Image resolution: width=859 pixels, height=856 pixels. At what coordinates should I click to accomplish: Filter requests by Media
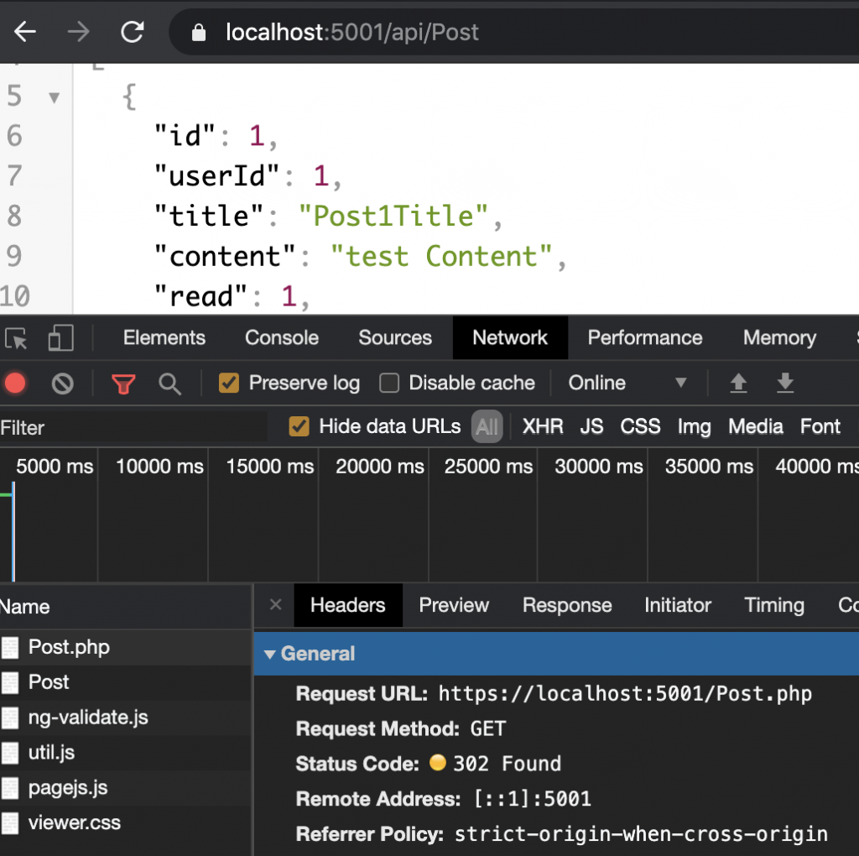[756, 426]
